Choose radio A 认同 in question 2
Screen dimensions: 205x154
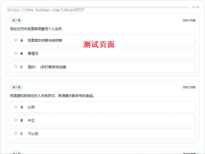coord(16,107)
